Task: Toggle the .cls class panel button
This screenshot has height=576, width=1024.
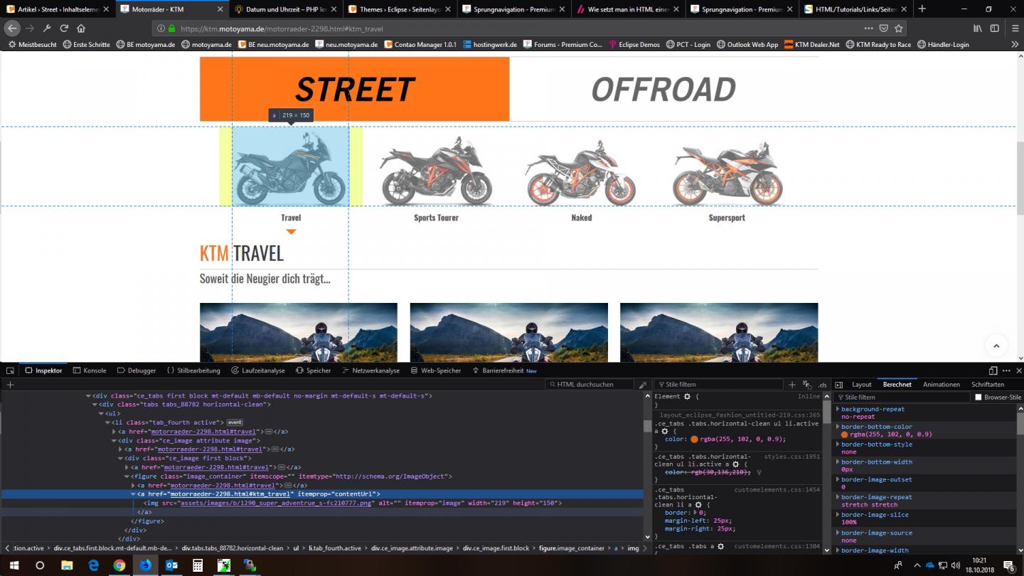Action: (x=822, y=385)
